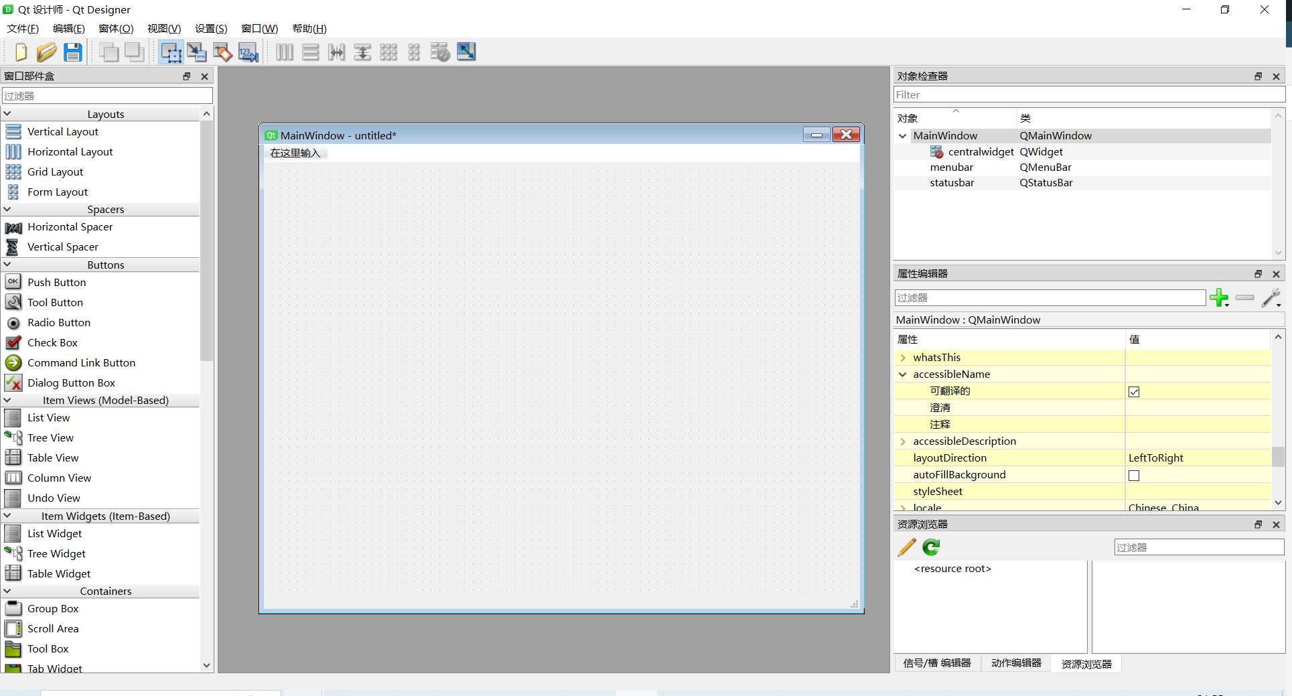
Task: Select the Edit Signals/Slots mode
Action: pos(196,52)
